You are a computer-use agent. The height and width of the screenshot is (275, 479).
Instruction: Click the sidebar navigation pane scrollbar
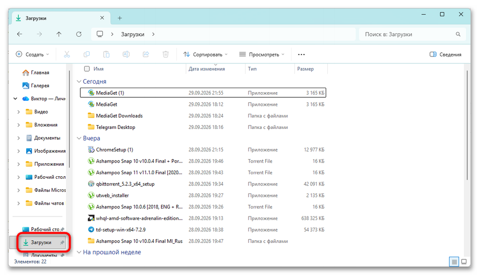pos(70,119)
